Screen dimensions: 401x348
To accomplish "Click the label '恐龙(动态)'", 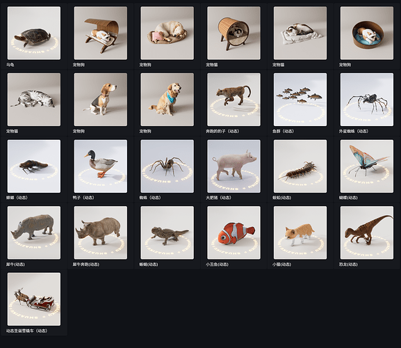I will (x=348, y=264).
